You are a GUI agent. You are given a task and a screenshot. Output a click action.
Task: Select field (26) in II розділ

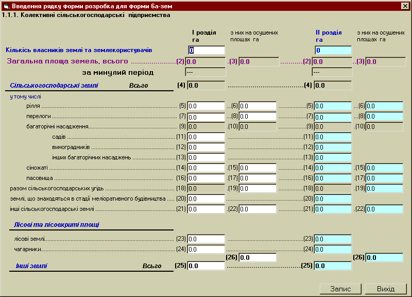pos(384,257)
